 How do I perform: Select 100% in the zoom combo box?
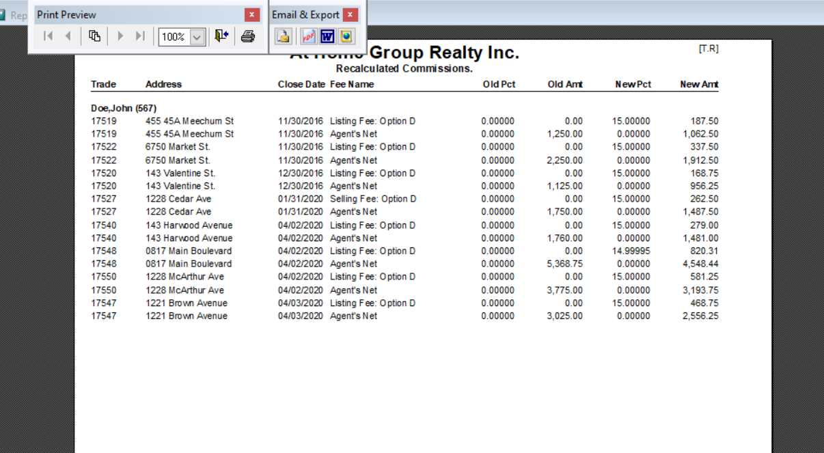(176, 36)
